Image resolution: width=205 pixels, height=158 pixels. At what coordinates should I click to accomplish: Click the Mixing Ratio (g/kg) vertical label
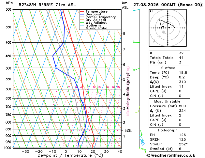pyautogui.click(x=128, y=91)
